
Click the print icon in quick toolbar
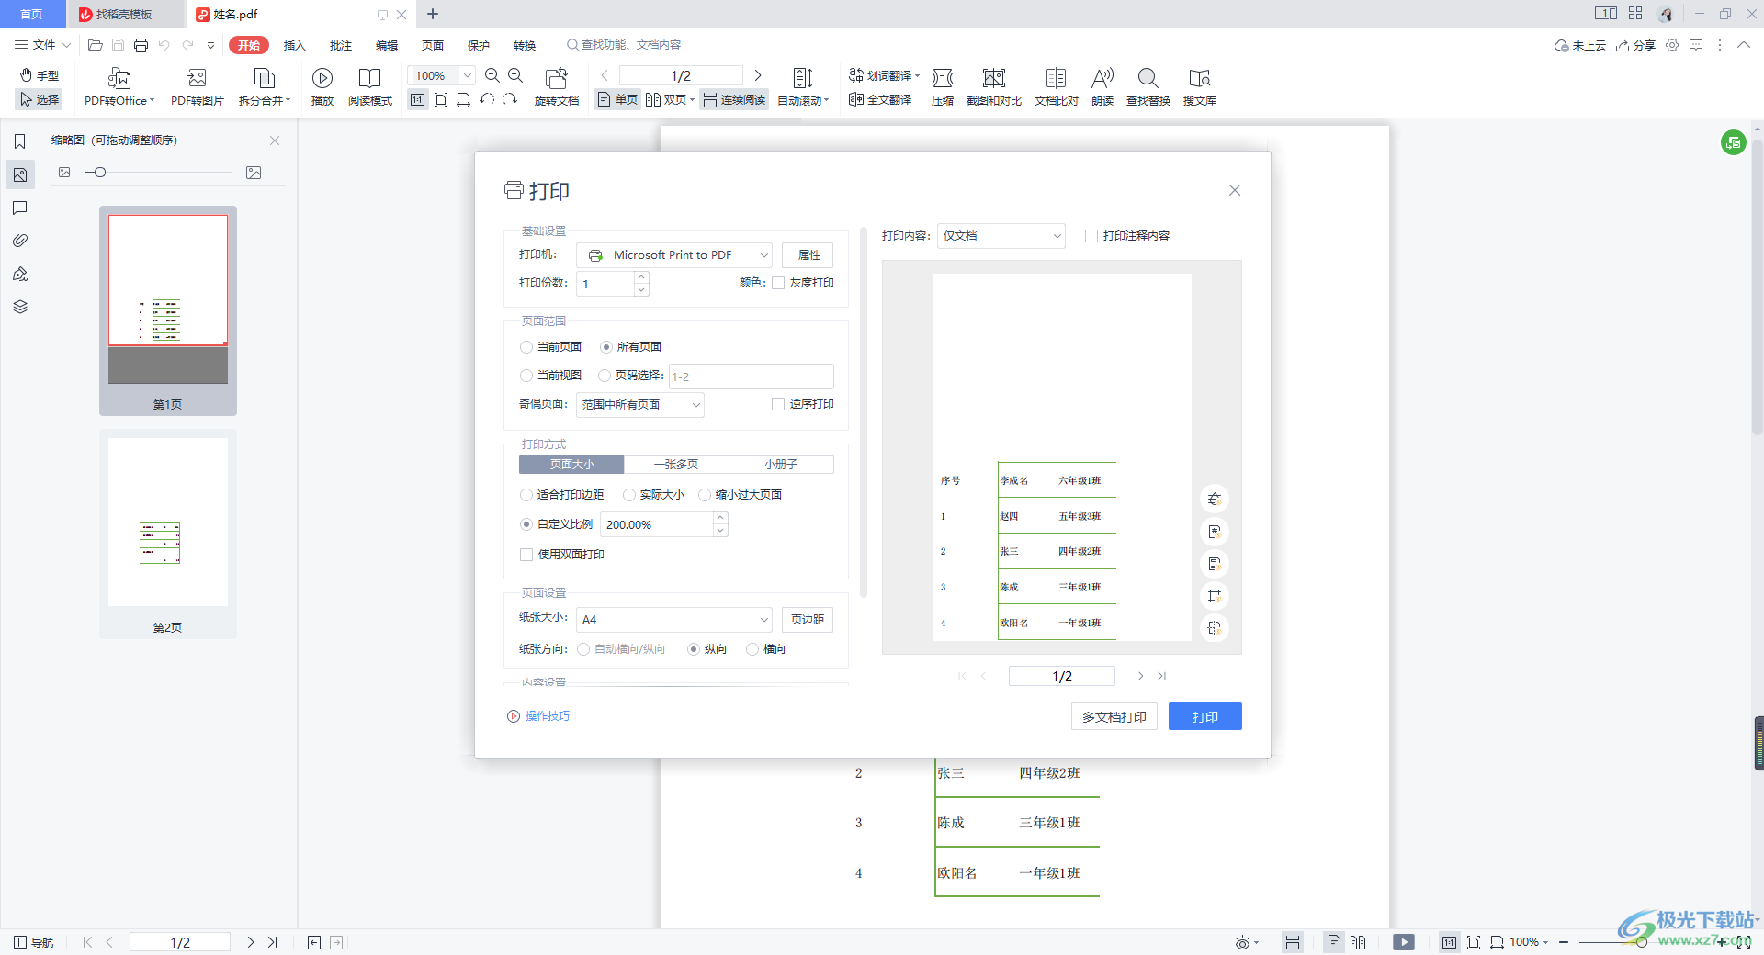pyautogui.click(x=141, y=45)
